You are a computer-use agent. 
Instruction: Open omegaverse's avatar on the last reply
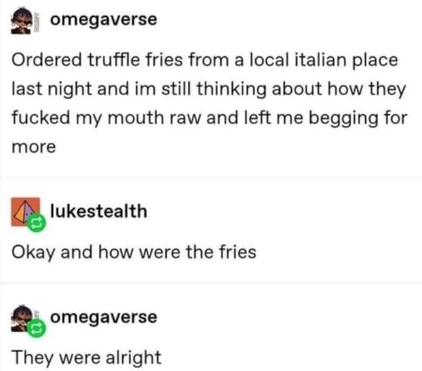point(22,318)
